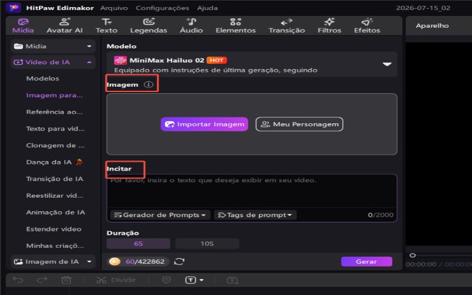Select Reestilizar víd... in sidebar
This screenshot has height=295, width=472.
click(54, 196)
